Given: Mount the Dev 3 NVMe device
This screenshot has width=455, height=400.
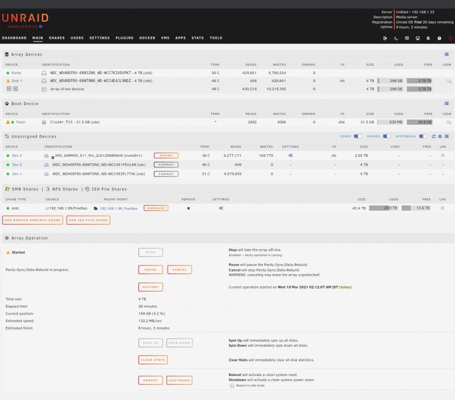Looking at the screenshot, I should click(166, 156).
